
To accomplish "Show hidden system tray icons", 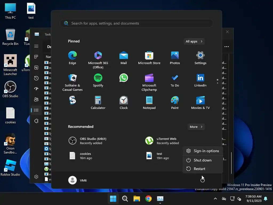I will click(x=215, y=199).
